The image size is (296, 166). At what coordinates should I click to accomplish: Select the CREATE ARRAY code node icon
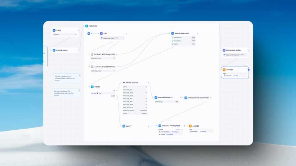pyautogui.click(x=54, y=50)
